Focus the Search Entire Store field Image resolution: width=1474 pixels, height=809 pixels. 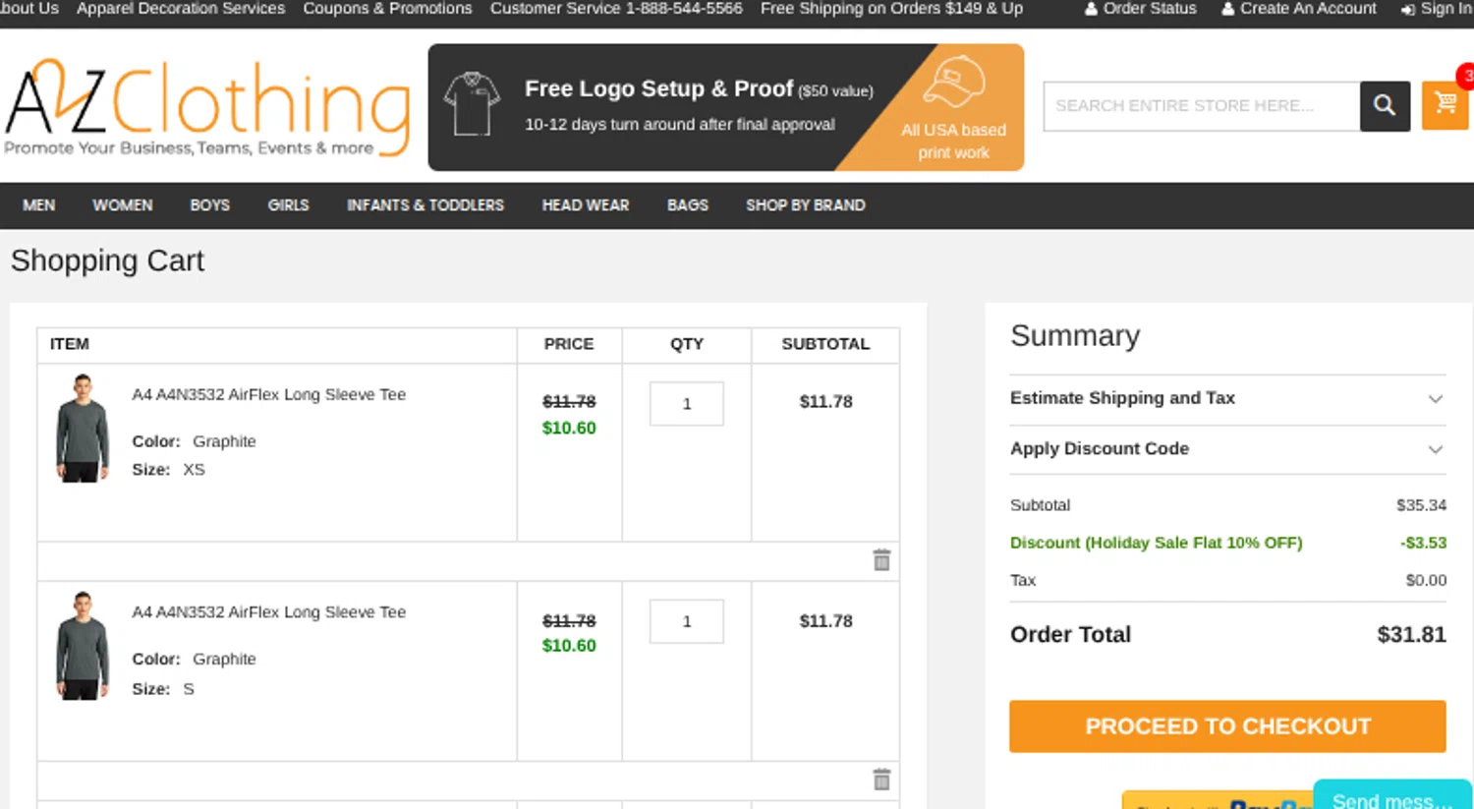coord(1201,106)
